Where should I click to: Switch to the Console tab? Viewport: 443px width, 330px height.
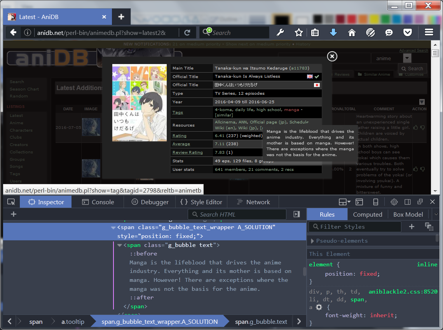[98, 202]
